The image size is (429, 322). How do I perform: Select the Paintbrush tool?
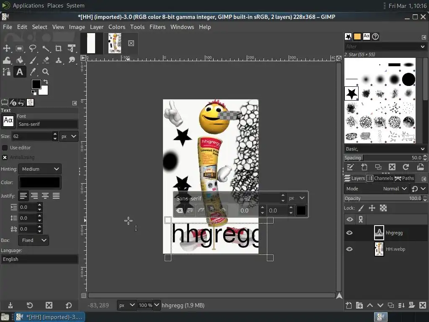click(33, 60)
